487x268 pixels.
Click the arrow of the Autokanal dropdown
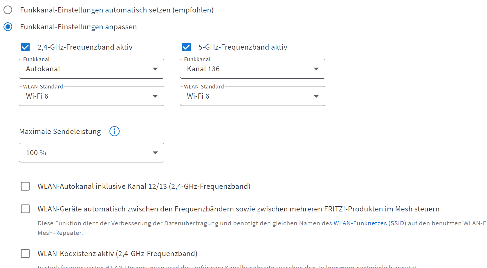pyautogui.click(x=155, y=69)
